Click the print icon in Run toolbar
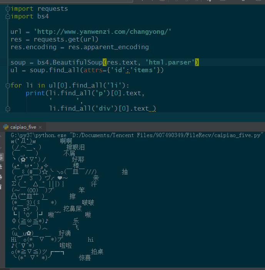 pyautogui.click(x=2, y=177)
